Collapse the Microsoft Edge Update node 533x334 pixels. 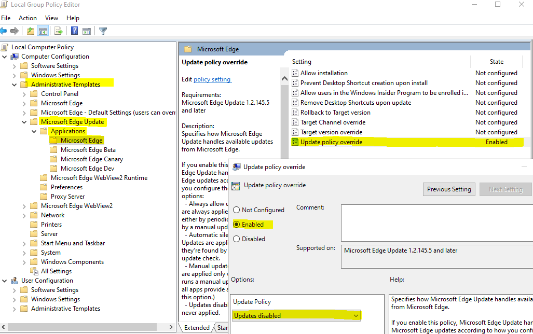[x=24, y=122]
